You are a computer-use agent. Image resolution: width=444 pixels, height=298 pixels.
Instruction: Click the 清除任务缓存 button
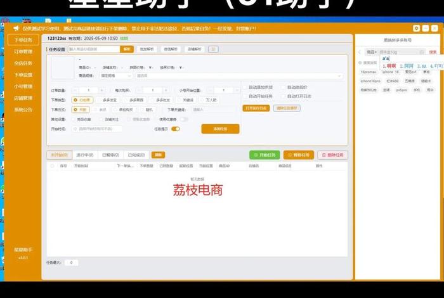[287, 108]
